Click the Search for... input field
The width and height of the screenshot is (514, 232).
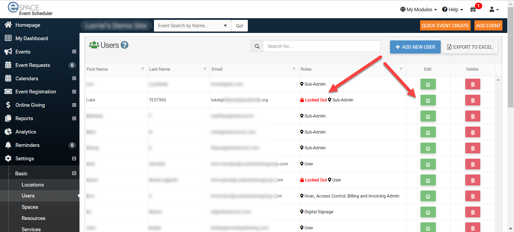pyautogui.click(x=322, y=46)
